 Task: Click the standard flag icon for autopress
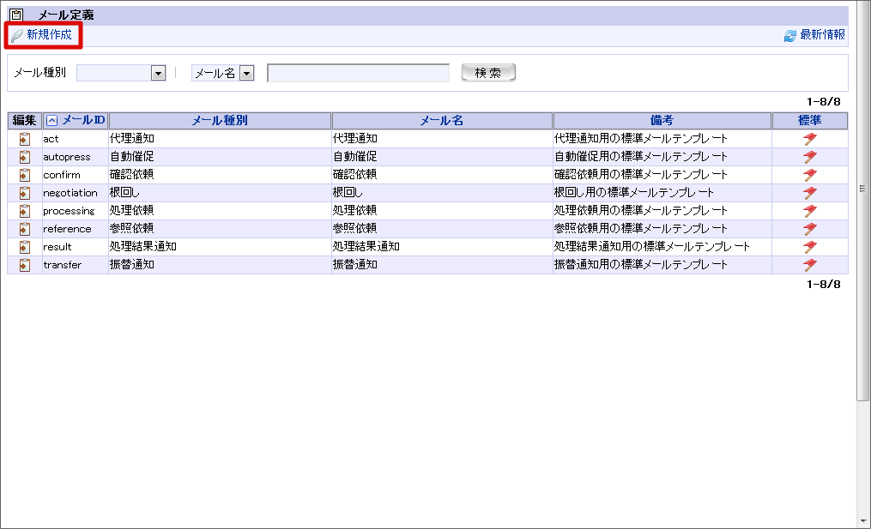click(810, 157)
